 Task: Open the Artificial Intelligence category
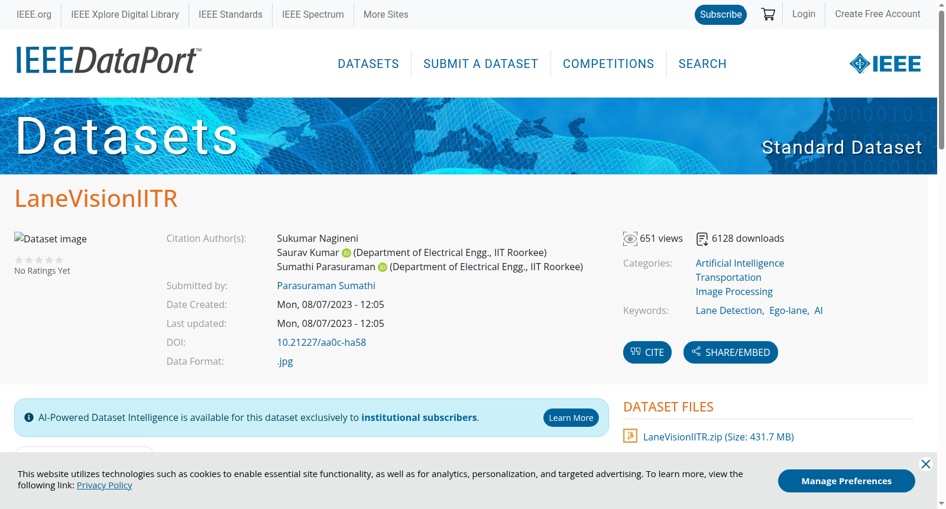(x=740, y=264)
